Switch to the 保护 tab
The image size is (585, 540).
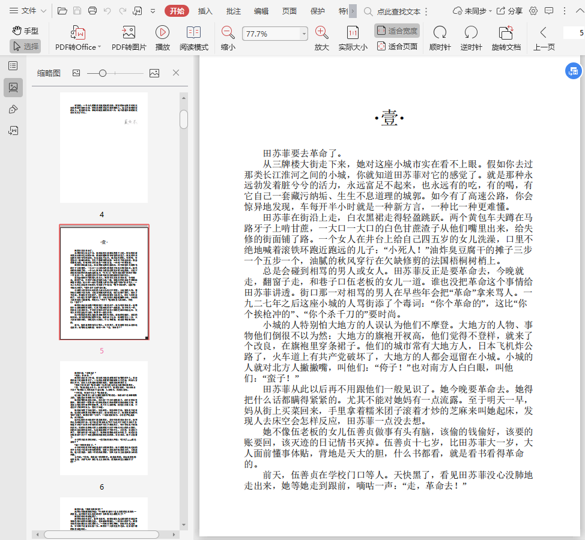coord(318,11)
